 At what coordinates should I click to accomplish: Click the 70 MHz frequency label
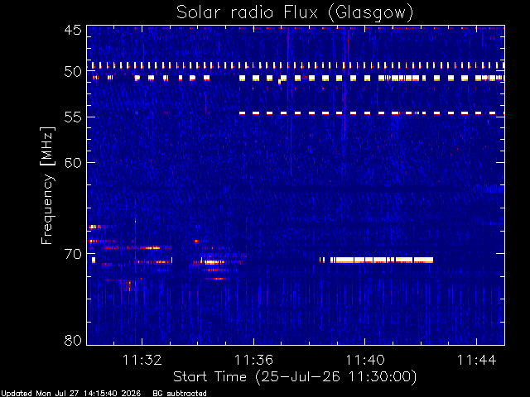(x=73, y=254)
